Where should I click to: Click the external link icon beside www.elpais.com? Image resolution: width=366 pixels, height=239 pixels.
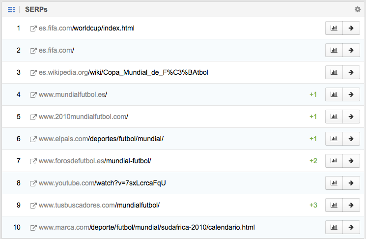pos(33,139)
